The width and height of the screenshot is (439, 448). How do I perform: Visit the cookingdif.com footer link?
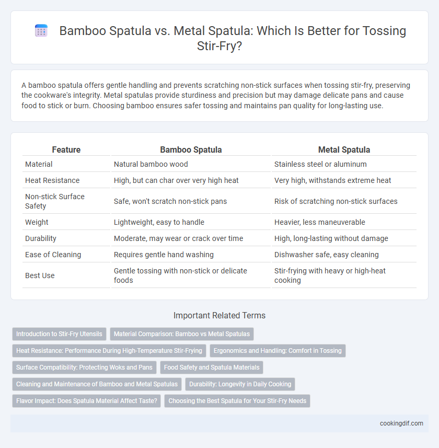(401, 423)
